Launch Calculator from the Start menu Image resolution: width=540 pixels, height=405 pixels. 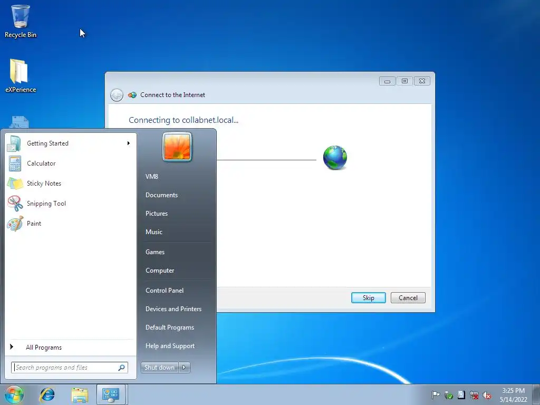[71, 163]
